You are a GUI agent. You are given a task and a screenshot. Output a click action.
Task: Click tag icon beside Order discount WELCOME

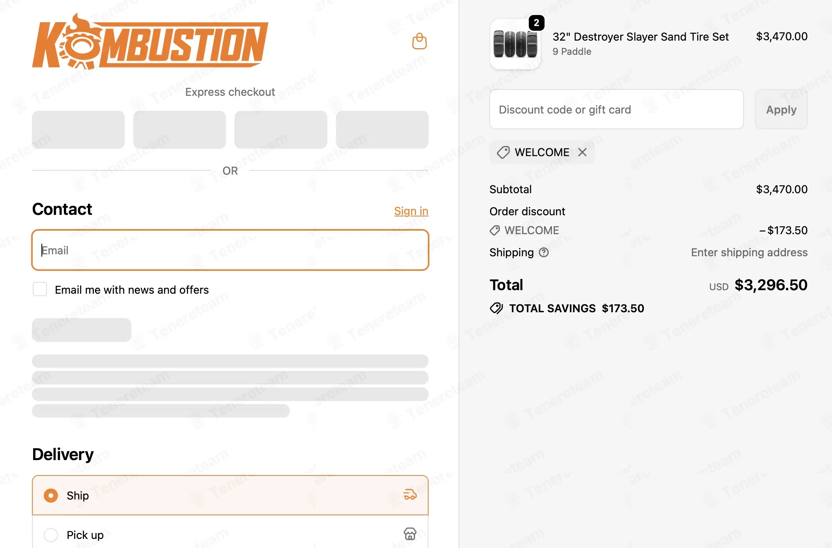click(x=495, y=230)
